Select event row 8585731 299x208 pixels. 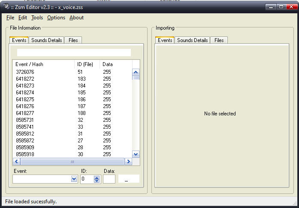tap(72, 120)
